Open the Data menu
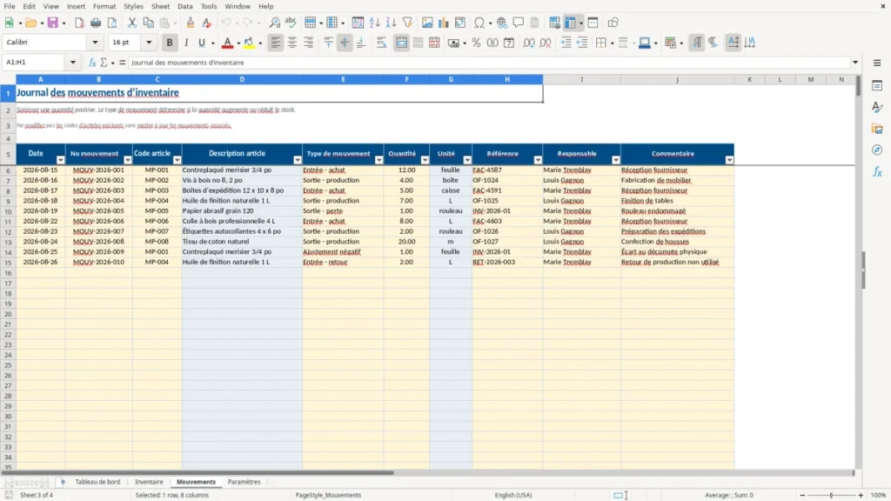This screenshot has width=891, height=501. coord(185,6)
